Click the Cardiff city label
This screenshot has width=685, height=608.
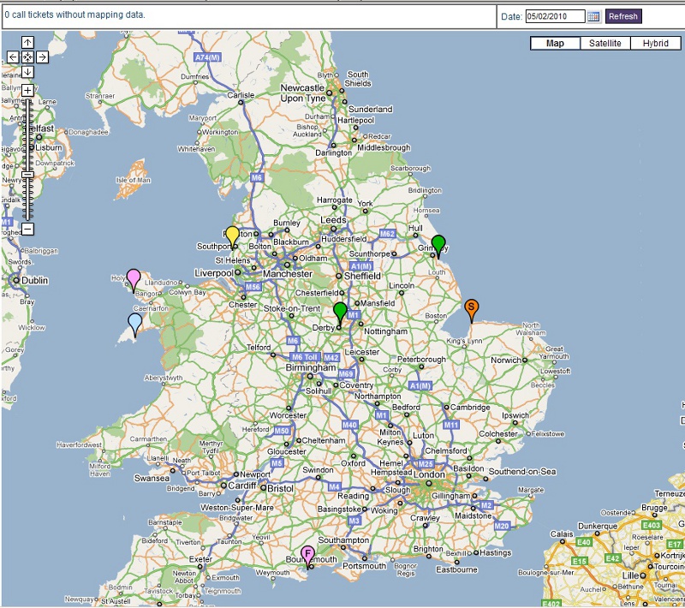(242, 486)
